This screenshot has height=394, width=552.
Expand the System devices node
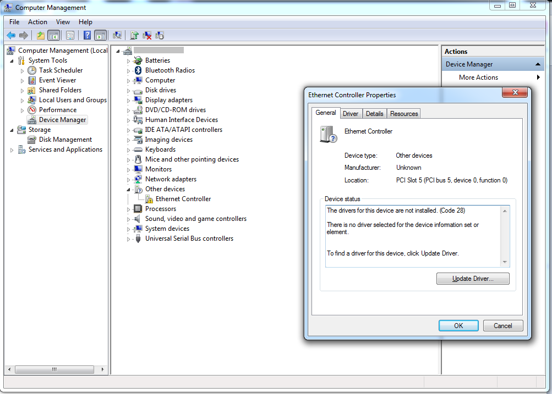point(128,229)
